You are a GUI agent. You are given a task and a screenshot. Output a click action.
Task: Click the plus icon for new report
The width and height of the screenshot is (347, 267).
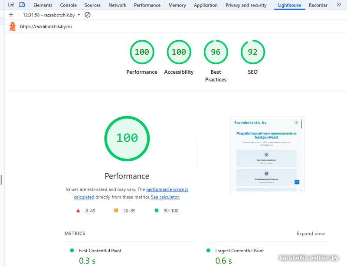(x=11, y=15)
